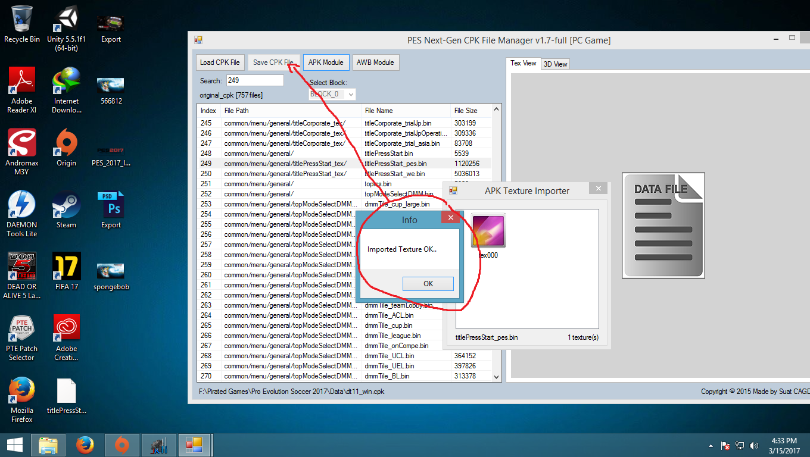
Task: Select row titlePressStart_we.bin
Action: [345, 174]
